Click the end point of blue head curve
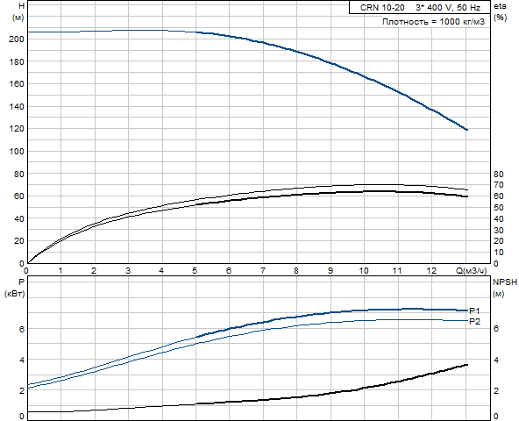The width and height of the screenshot is (519, 421). (466, 130)
